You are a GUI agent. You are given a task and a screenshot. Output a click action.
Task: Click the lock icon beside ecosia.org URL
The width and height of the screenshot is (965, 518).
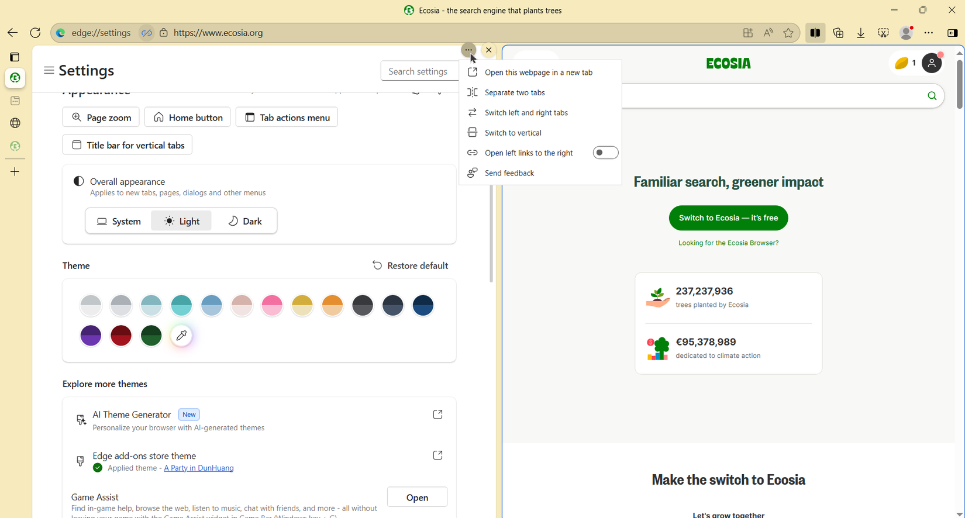(164, 33)
